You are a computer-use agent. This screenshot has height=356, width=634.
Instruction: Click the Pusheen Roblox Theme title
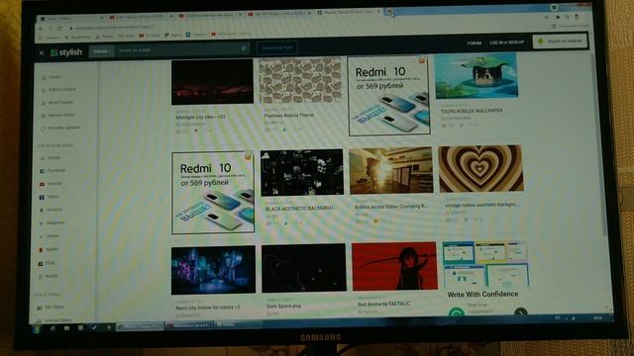(x=288, y=116)
